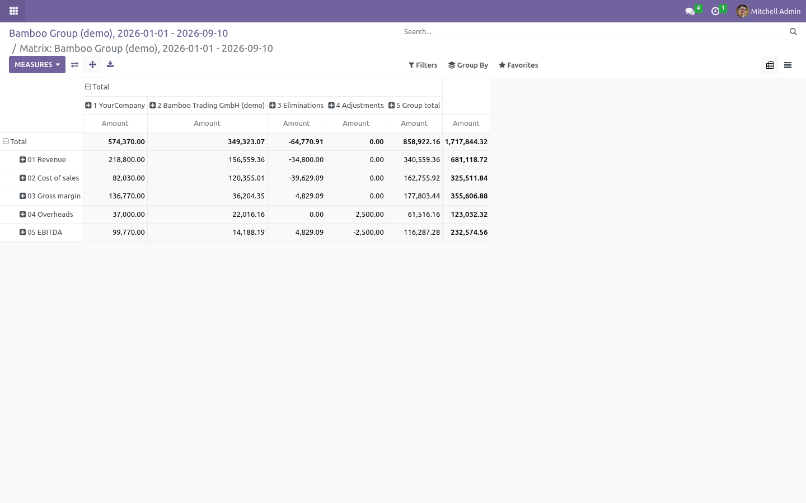Viewport: 806px width, 503px height.
Task: Sort by Amount under YourCompany column
Action: pyautogui.click(x=115, y=124)
